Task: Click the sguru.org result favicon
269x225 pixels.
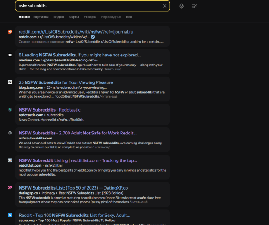Action: 10,215
